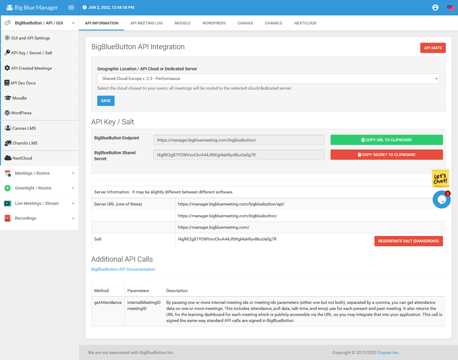The height and width of the screenshot is (360, 458).
Task: Open Canvas LMS in sidebar
Action: click(39, 128)
